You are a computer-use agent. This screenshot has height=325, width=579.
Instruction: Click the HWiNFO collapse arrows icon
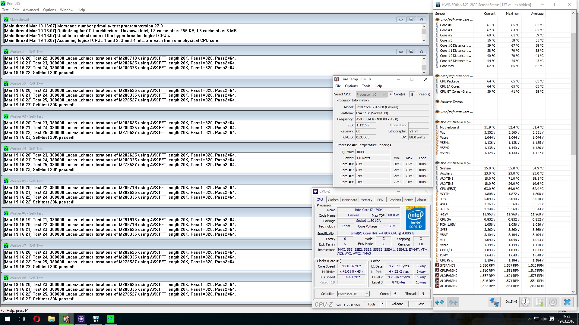453,302
